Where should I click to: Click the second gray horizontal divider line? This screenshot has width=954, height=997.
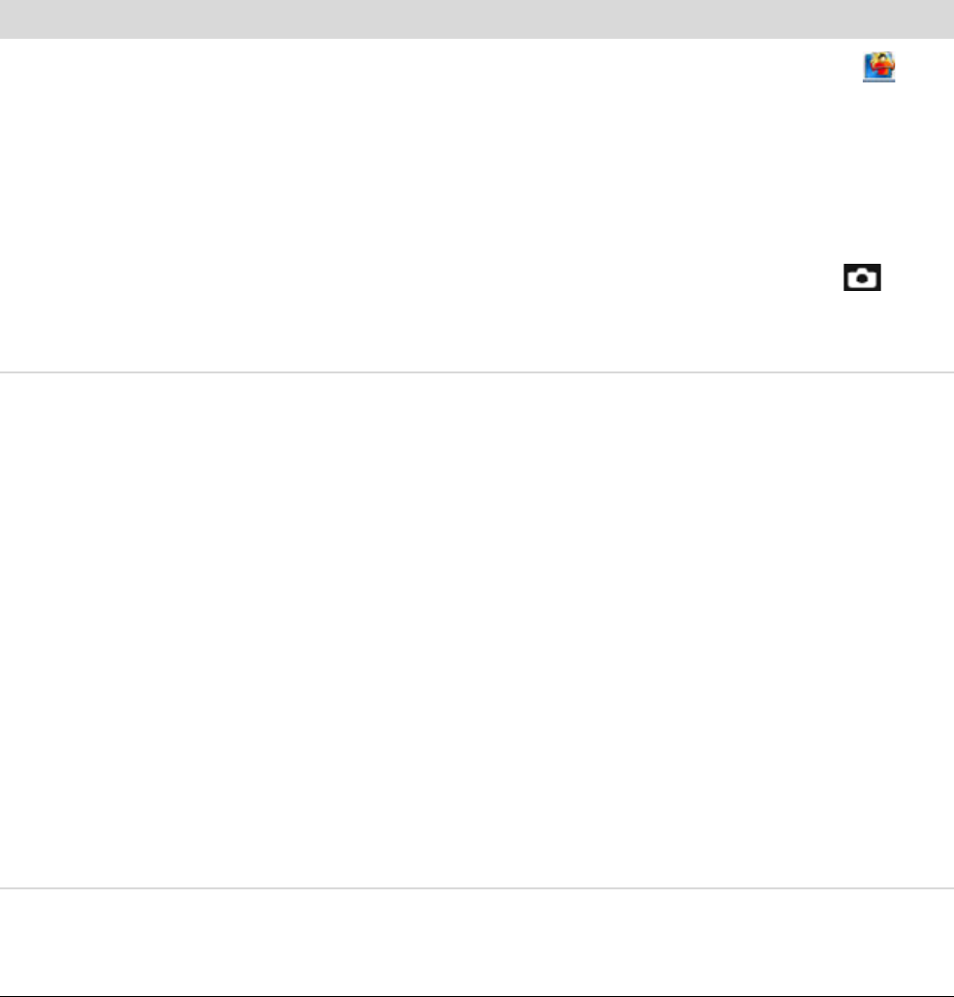tap(477, 888)
